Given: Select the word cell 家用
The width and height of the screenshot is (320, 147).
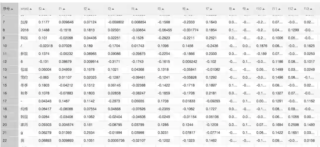Looking at the screenshot, I should pos(24,125).
